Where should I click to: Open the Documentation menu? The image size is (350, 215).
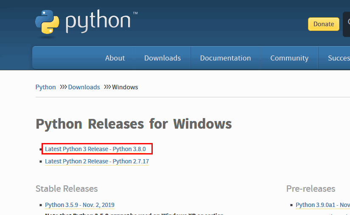[x=225, y=58]
